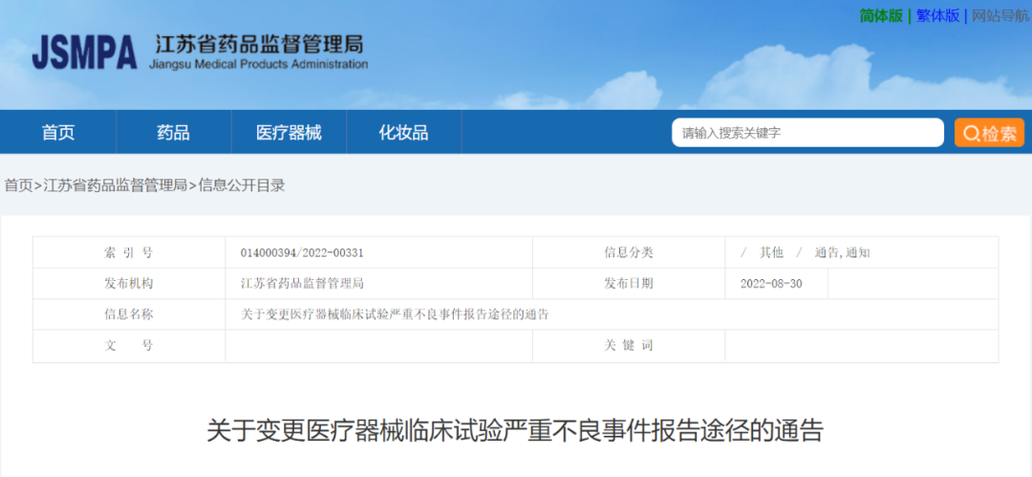Click the JSMPA logo
The height and width of the screenshot is (477, 1032).
pyautogui.click(x=85, y=54)
